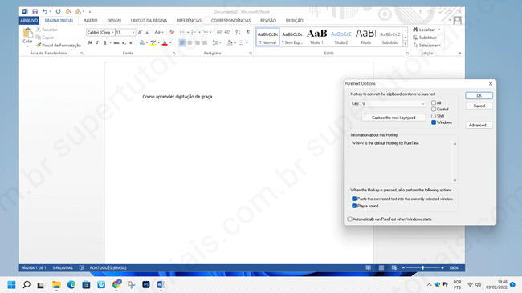Click Copiar in the clipboard group
This screenshot has height=293, width=522.
tap(45, 38)
